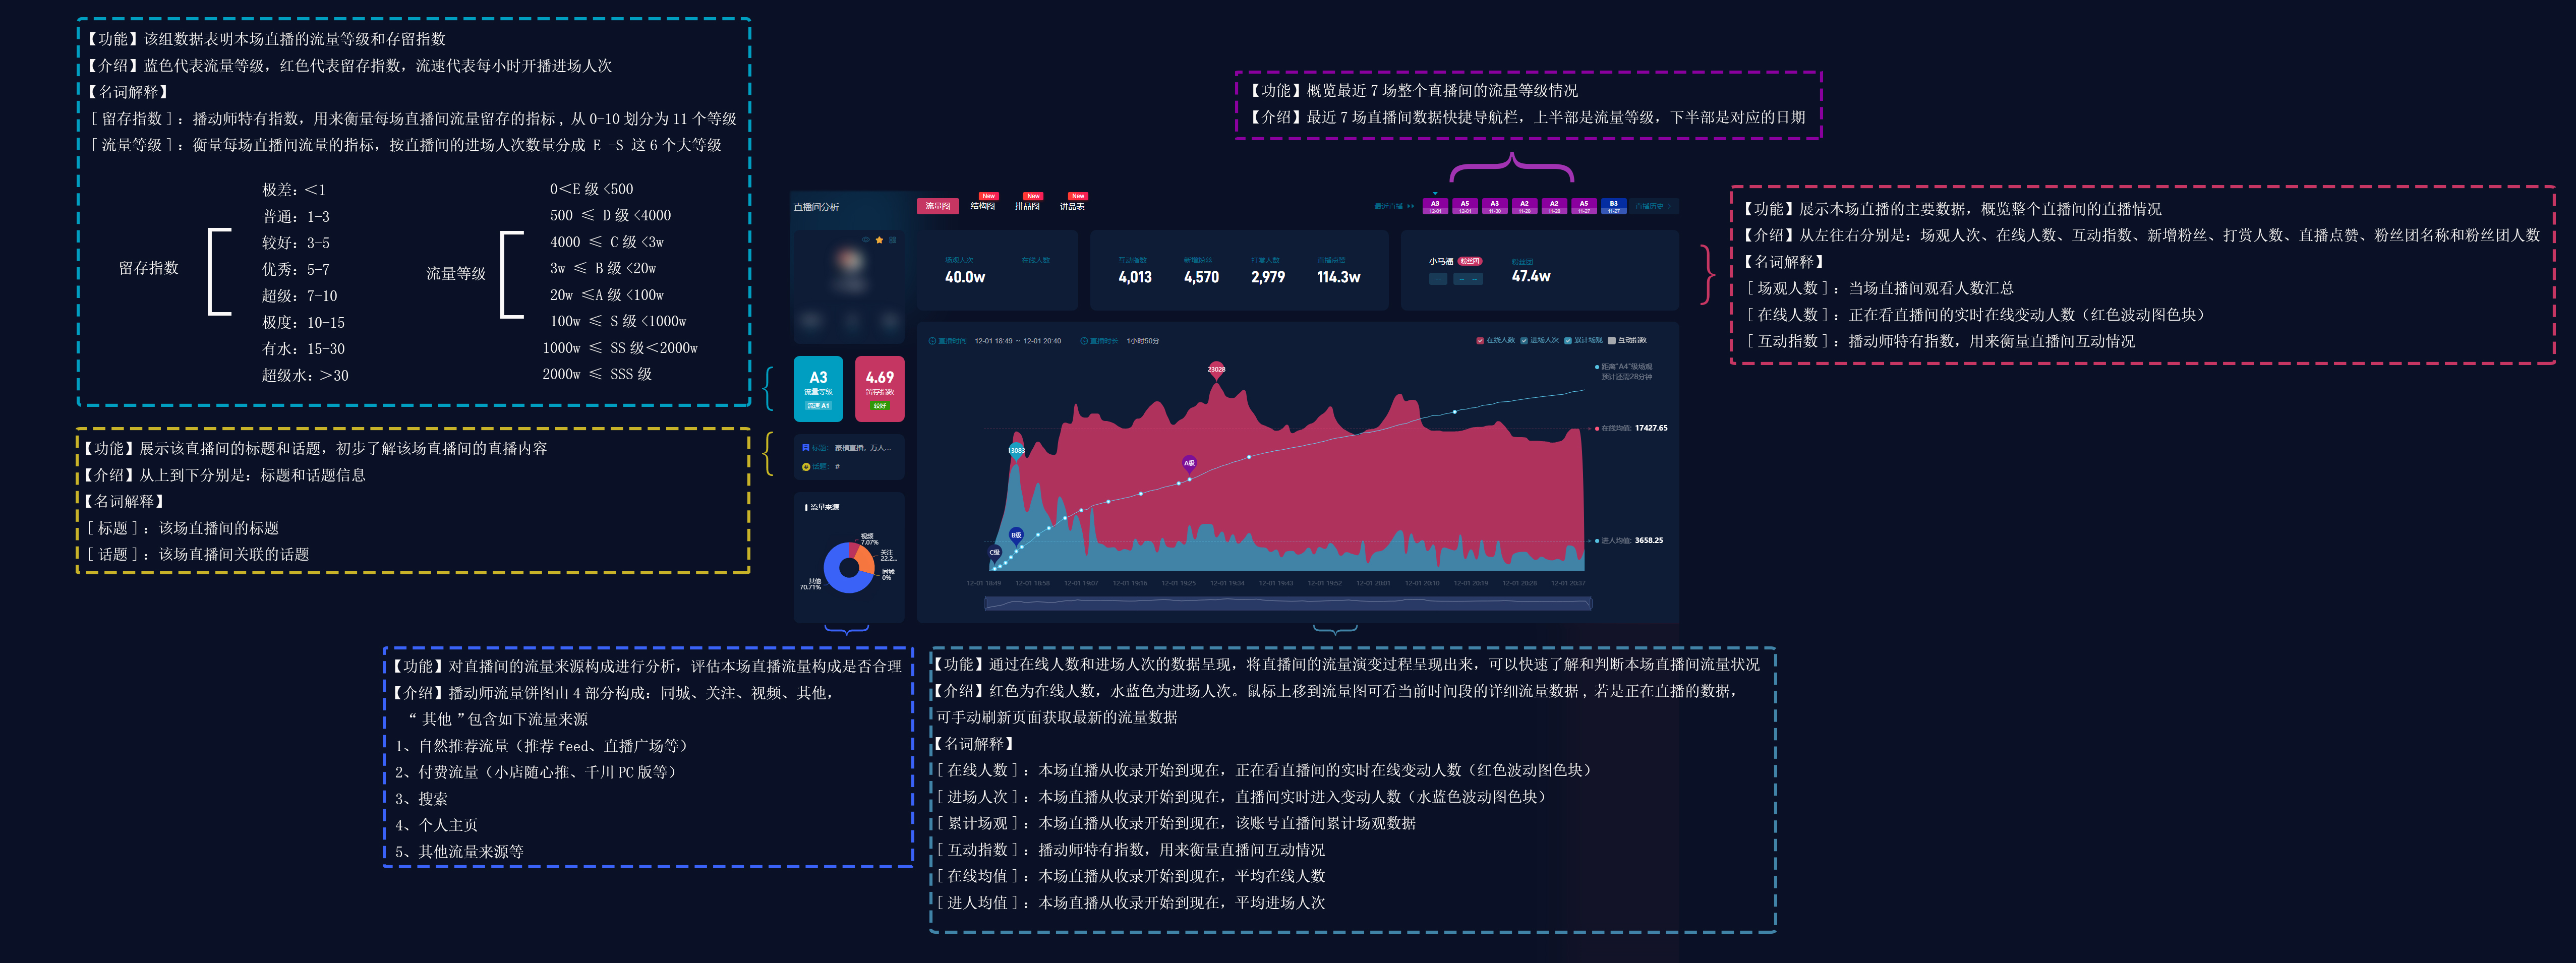Uncheck the 在线人数 checkbox

1480,341
